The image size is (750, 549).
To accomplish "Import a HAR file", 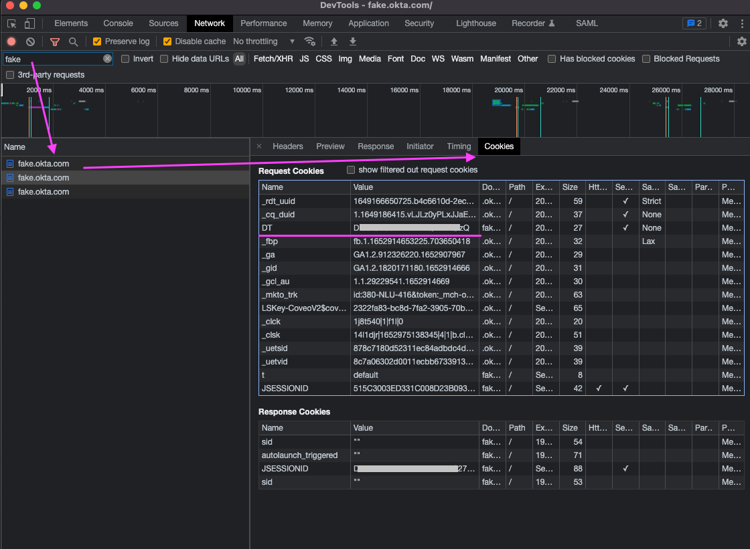I will pos(333,41).
